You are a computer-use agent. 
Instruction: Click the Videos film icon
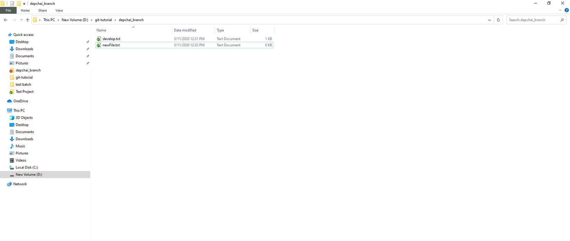(x=12, y=160)
